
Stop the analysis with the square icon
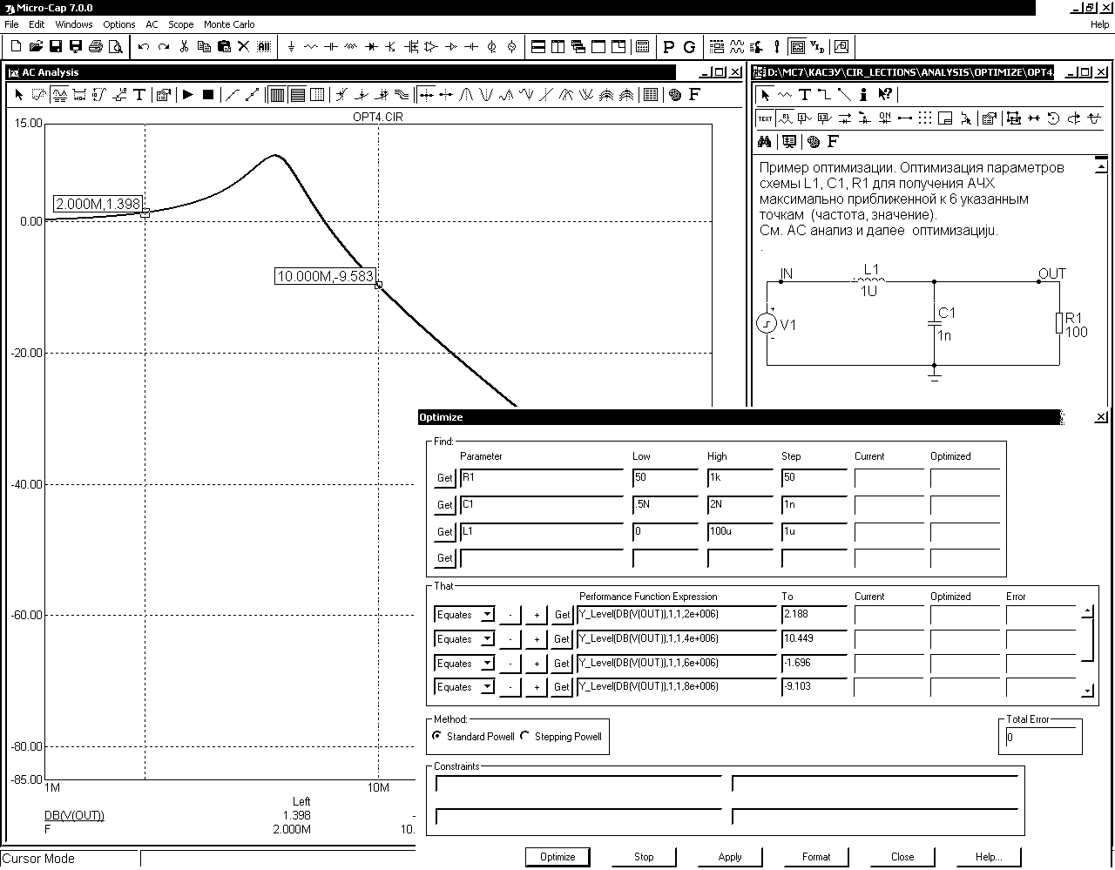(x=208, y=95)
